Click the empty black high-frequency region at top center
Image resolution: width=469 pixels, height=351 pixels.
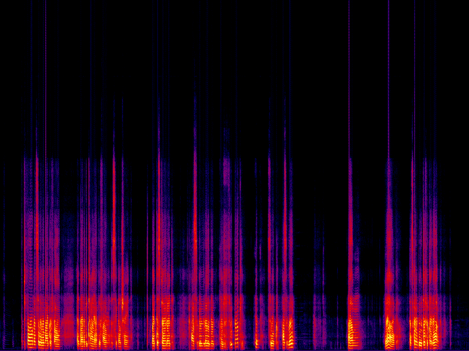(x=234, y=46)
